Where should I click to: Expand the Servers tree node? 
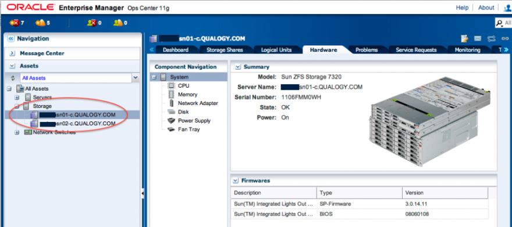coord(17,98)
